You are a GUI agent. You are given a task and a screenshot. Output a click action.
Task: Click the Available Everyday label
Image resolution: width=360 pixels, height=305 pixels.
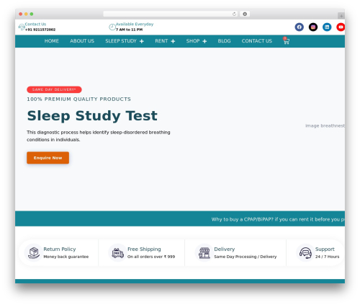pyautogui.click(x=135, y=24)
